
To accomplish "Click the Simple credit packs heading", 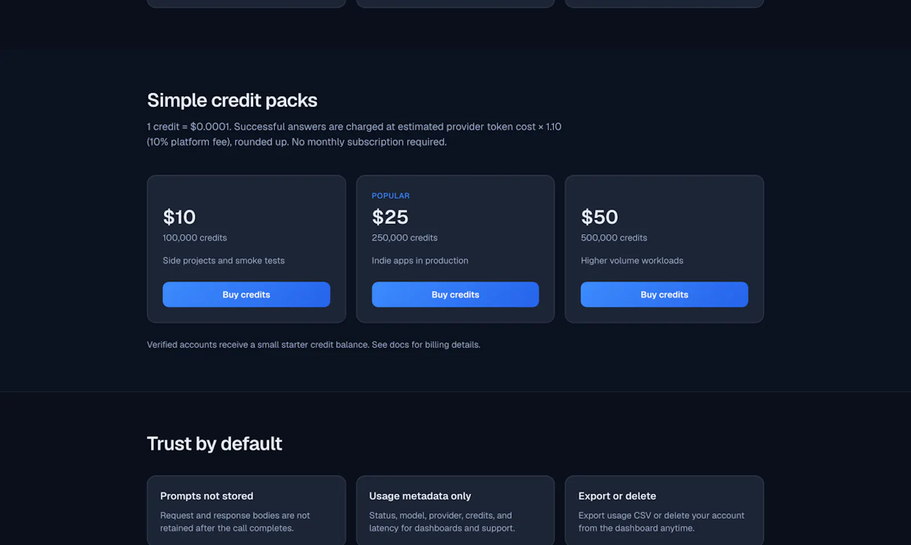I will (232, 100).
